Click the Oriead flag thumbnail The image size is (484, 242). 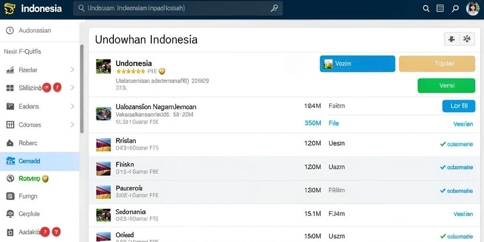click(104, 237)
